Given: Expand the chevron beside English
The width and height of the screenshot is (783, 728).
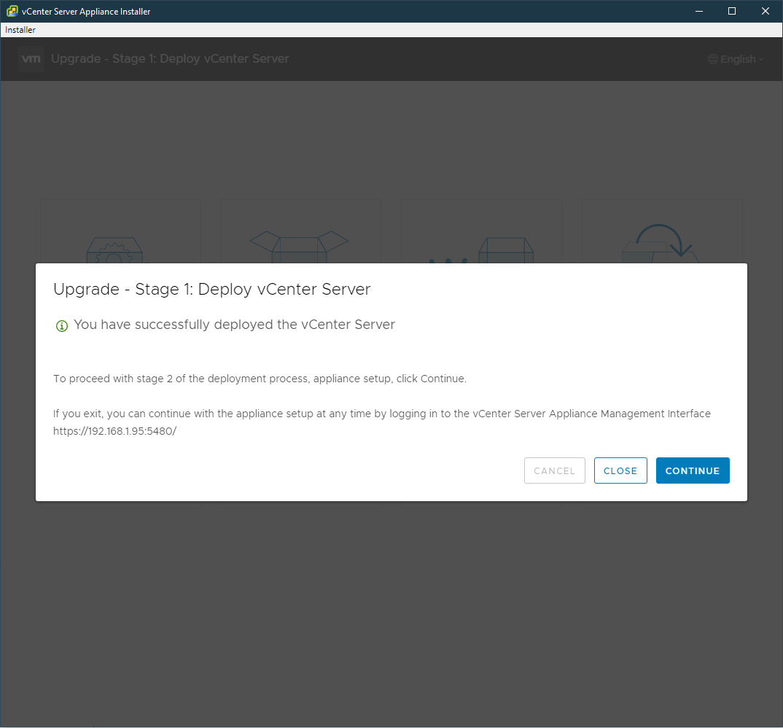Looking at the screenshot, I should (760, 60).
